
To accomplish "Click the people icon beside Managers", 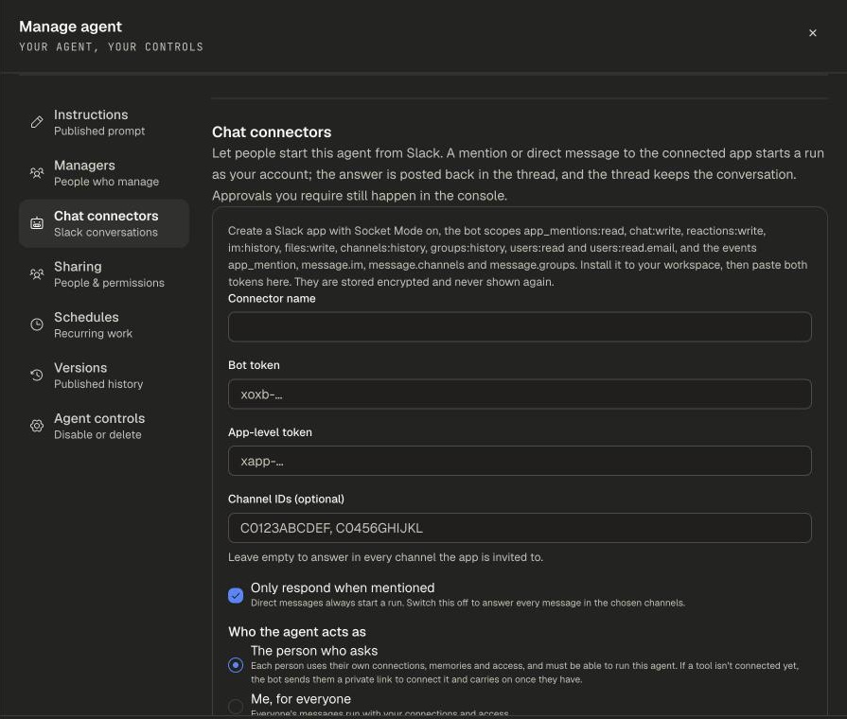I will (x=37, y=173).
